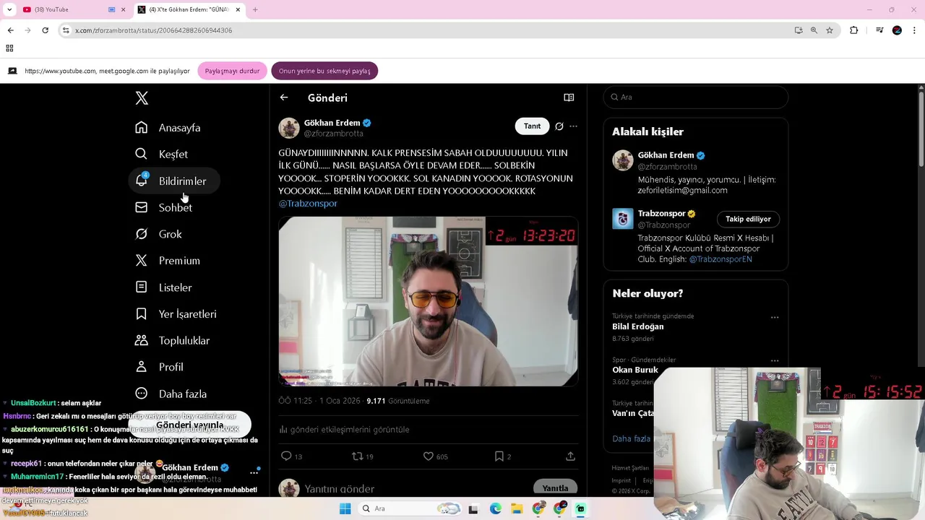The image size is (925, 520).
Task: Click the browser address bar URL
Action: coord(153,30)
